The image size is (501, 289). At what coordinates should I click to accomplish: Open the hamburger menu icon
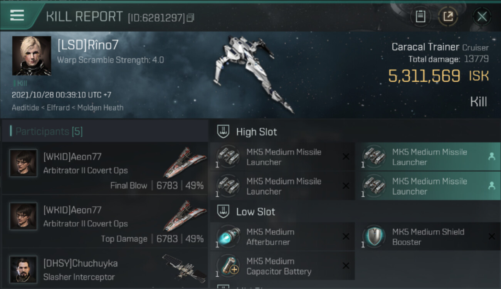click(x=17, y=15)
